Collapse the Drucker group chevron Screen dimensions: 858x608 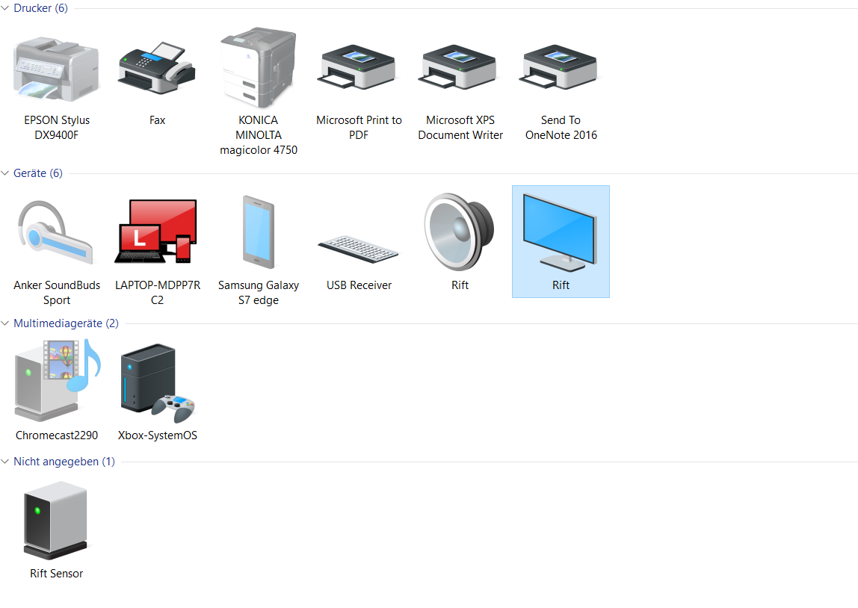point(5,8)
